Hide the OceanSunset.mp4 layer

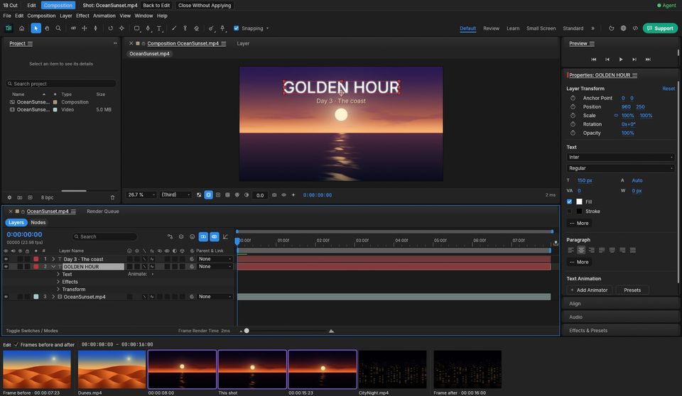click(6, 297)
